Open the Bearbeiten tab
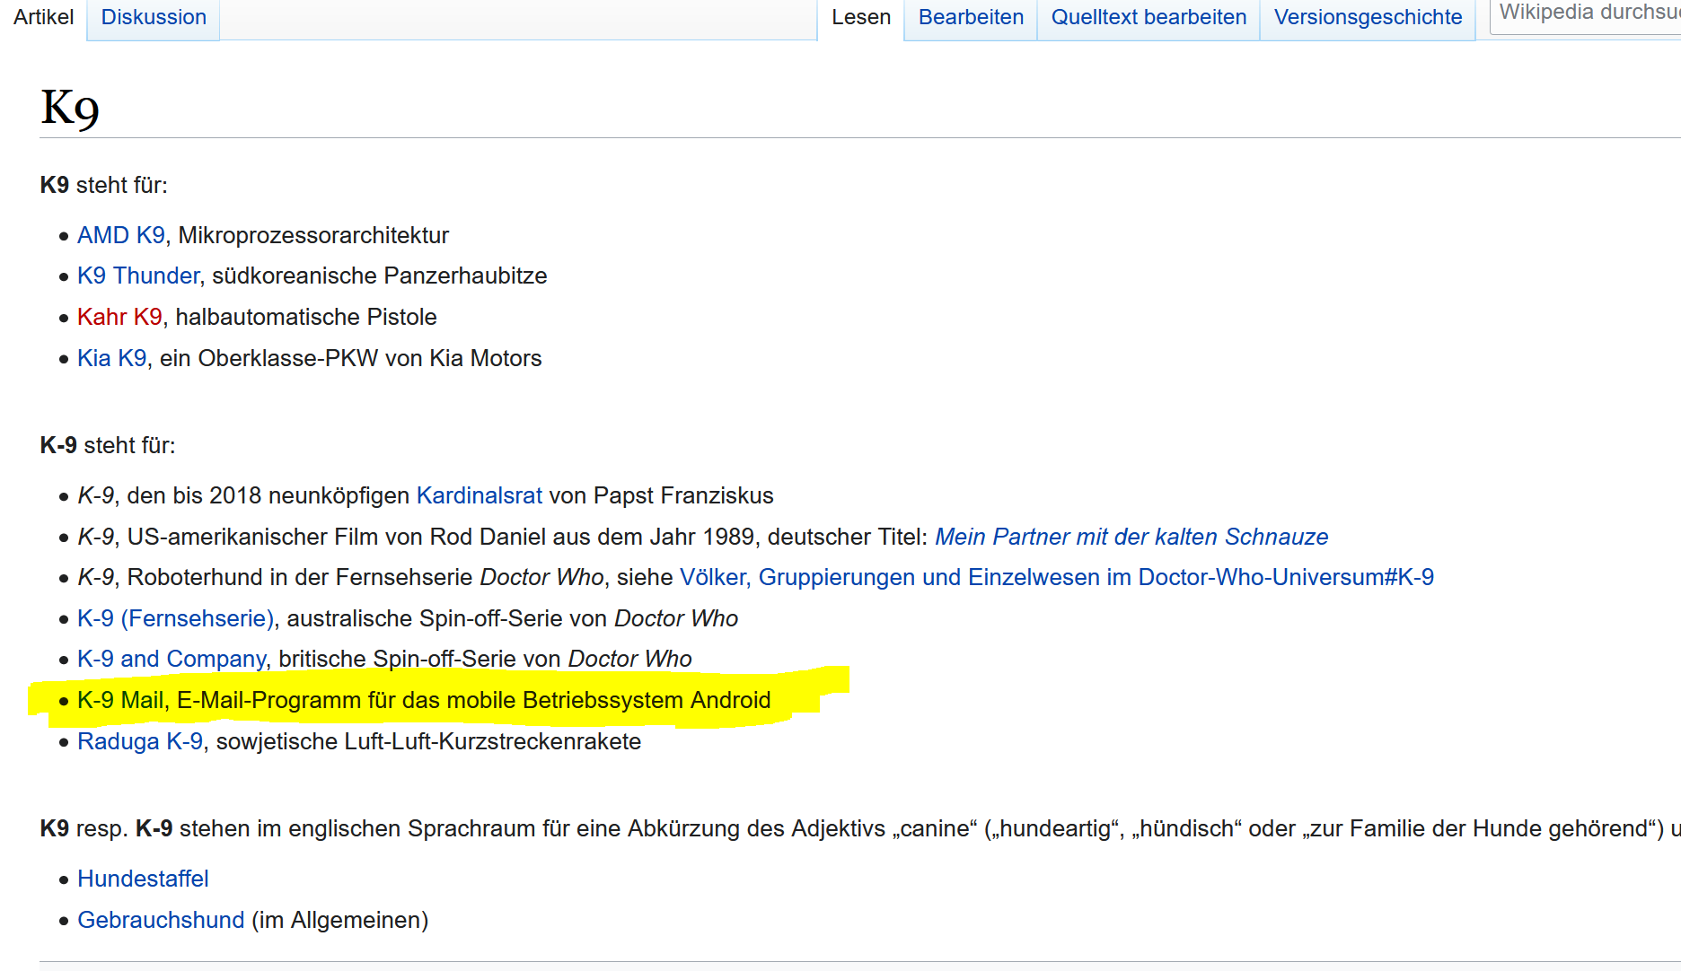The image size is (1681, 971). point(970,17)
